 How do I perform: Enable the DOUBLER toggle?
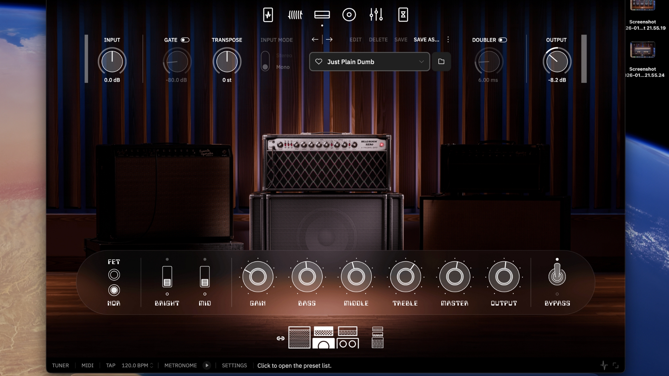[503, 40]
